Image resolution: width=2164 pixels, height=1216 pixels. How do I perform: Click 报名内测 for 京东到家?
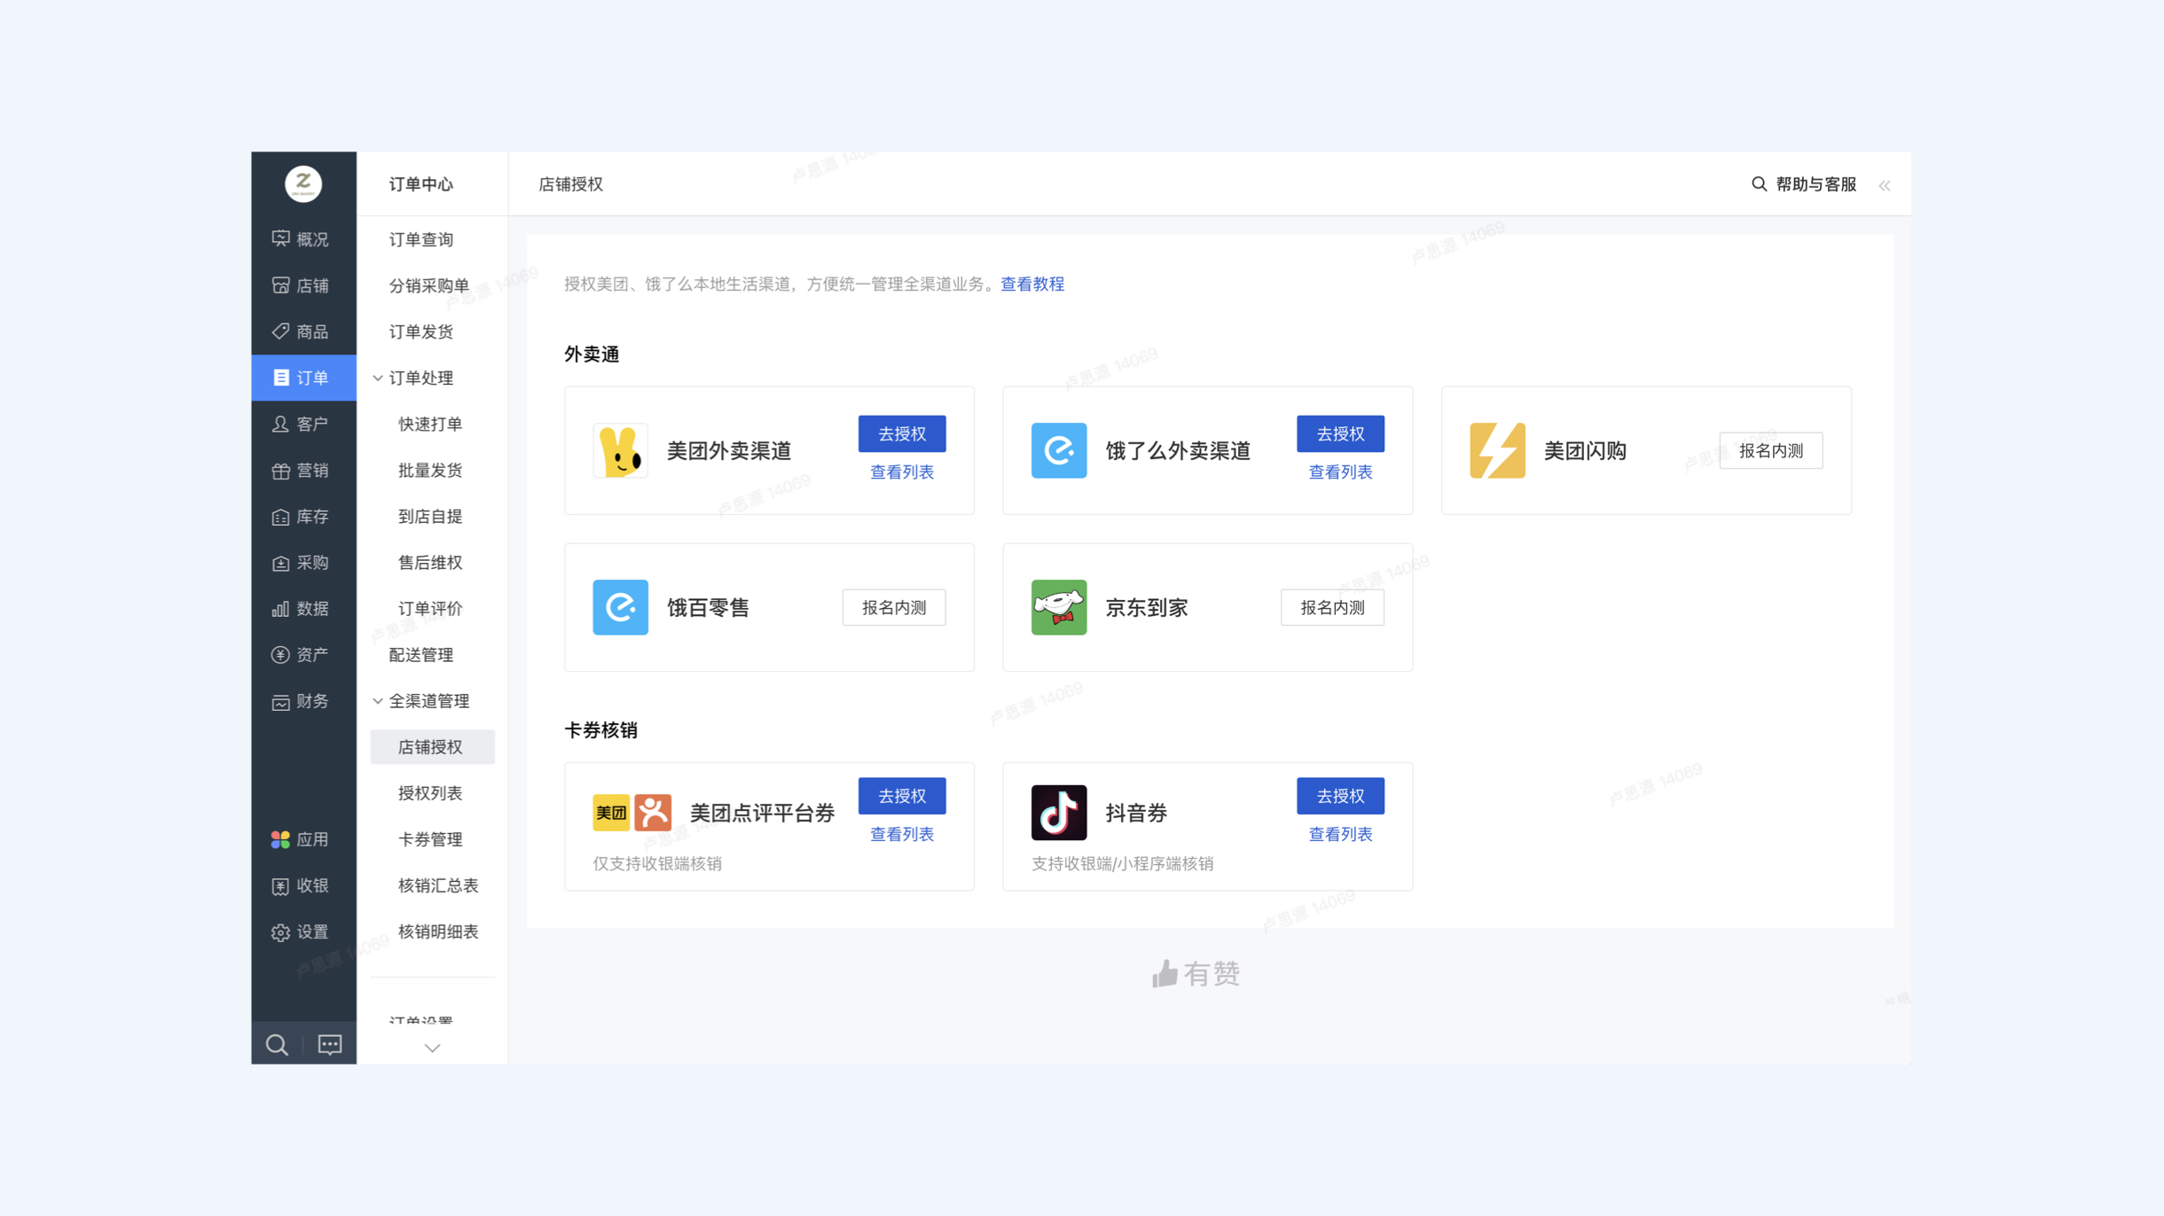coord(1332,607)
